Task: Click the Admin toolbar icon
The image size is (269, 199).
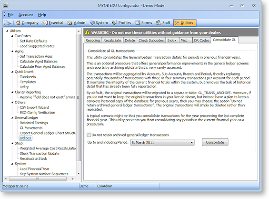Action: point(70,23)
